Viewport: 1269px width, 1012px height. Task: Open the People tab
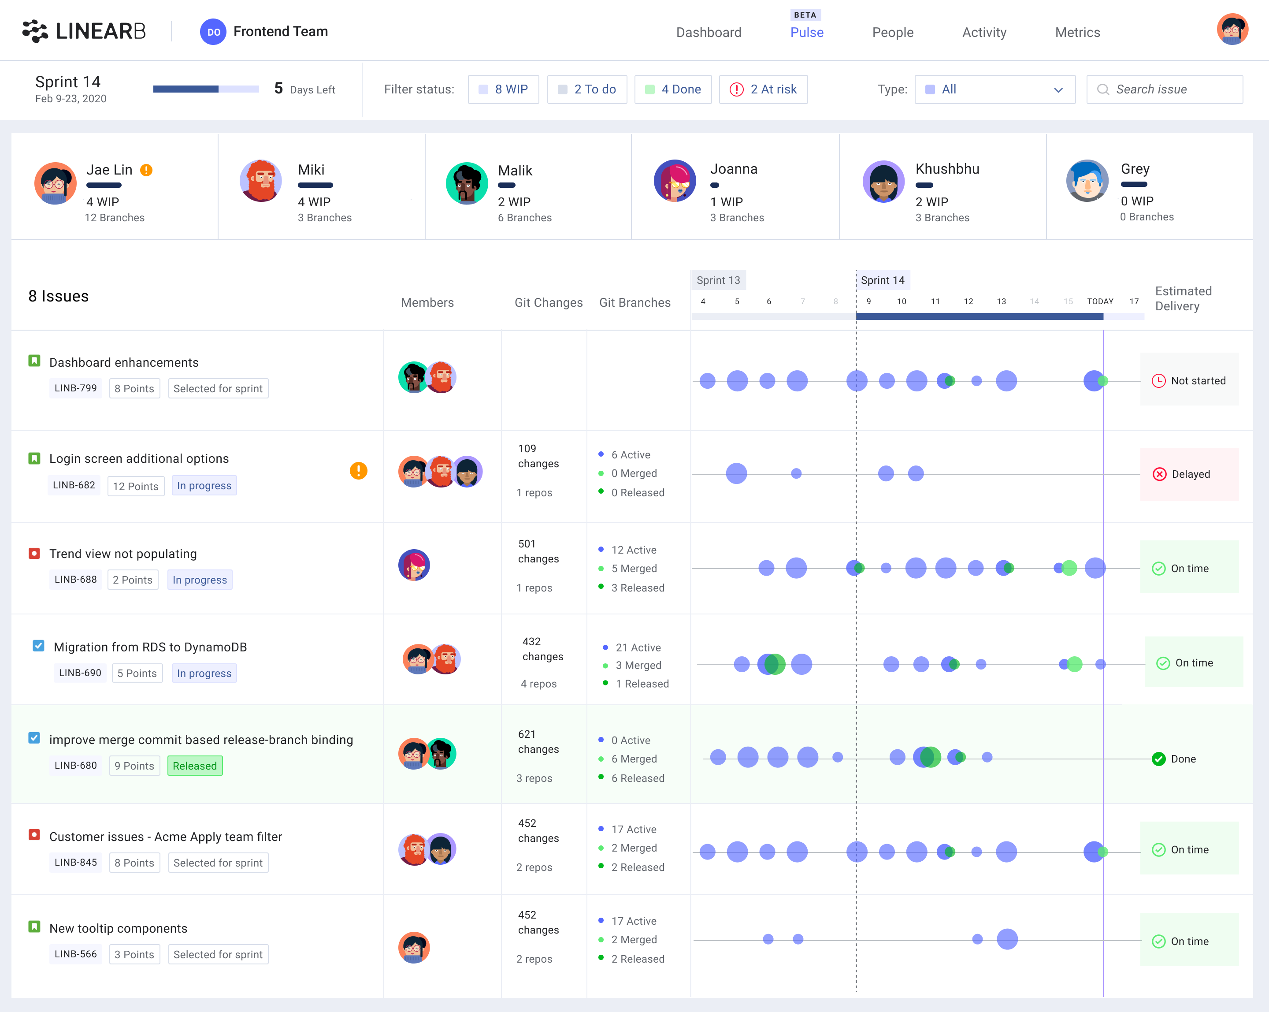pyautogui.click(x=892, y=32)
